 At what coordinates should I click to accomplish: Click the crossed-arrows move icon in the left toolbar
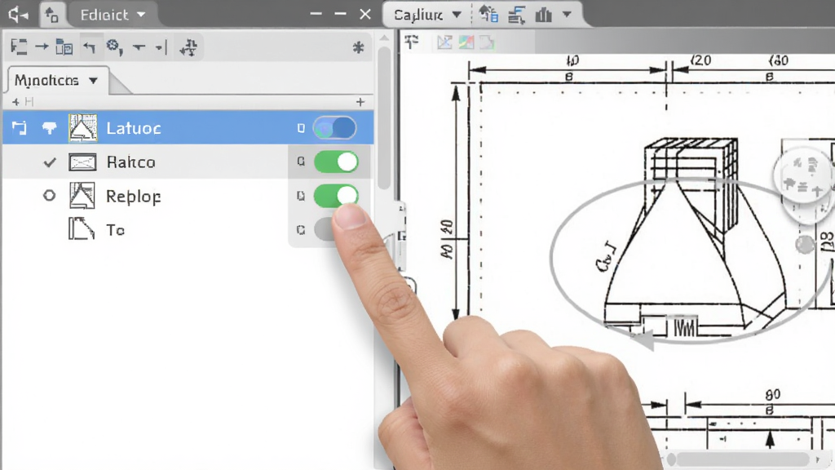(x=188, y=47)
